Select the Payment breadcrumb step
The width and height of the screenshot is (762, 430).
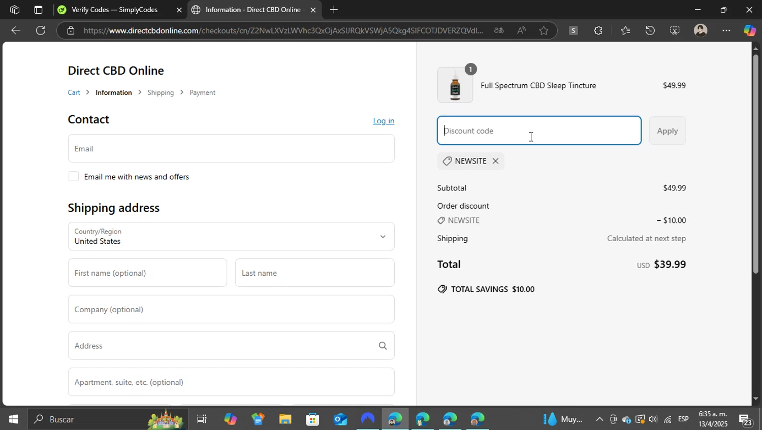click(202, 92)
